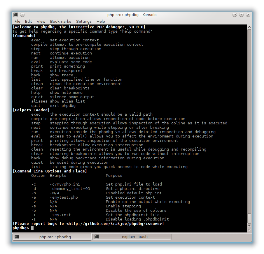The height and width of the screenshot is (254, 264).
Task: Close the Konsole window
Action: point(248,15)
